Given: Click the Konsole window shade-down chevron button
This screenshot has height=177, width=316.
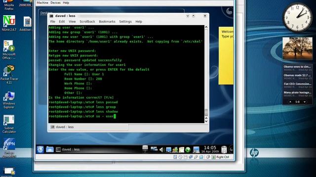Looking at the screenshot, I should 188,16.
